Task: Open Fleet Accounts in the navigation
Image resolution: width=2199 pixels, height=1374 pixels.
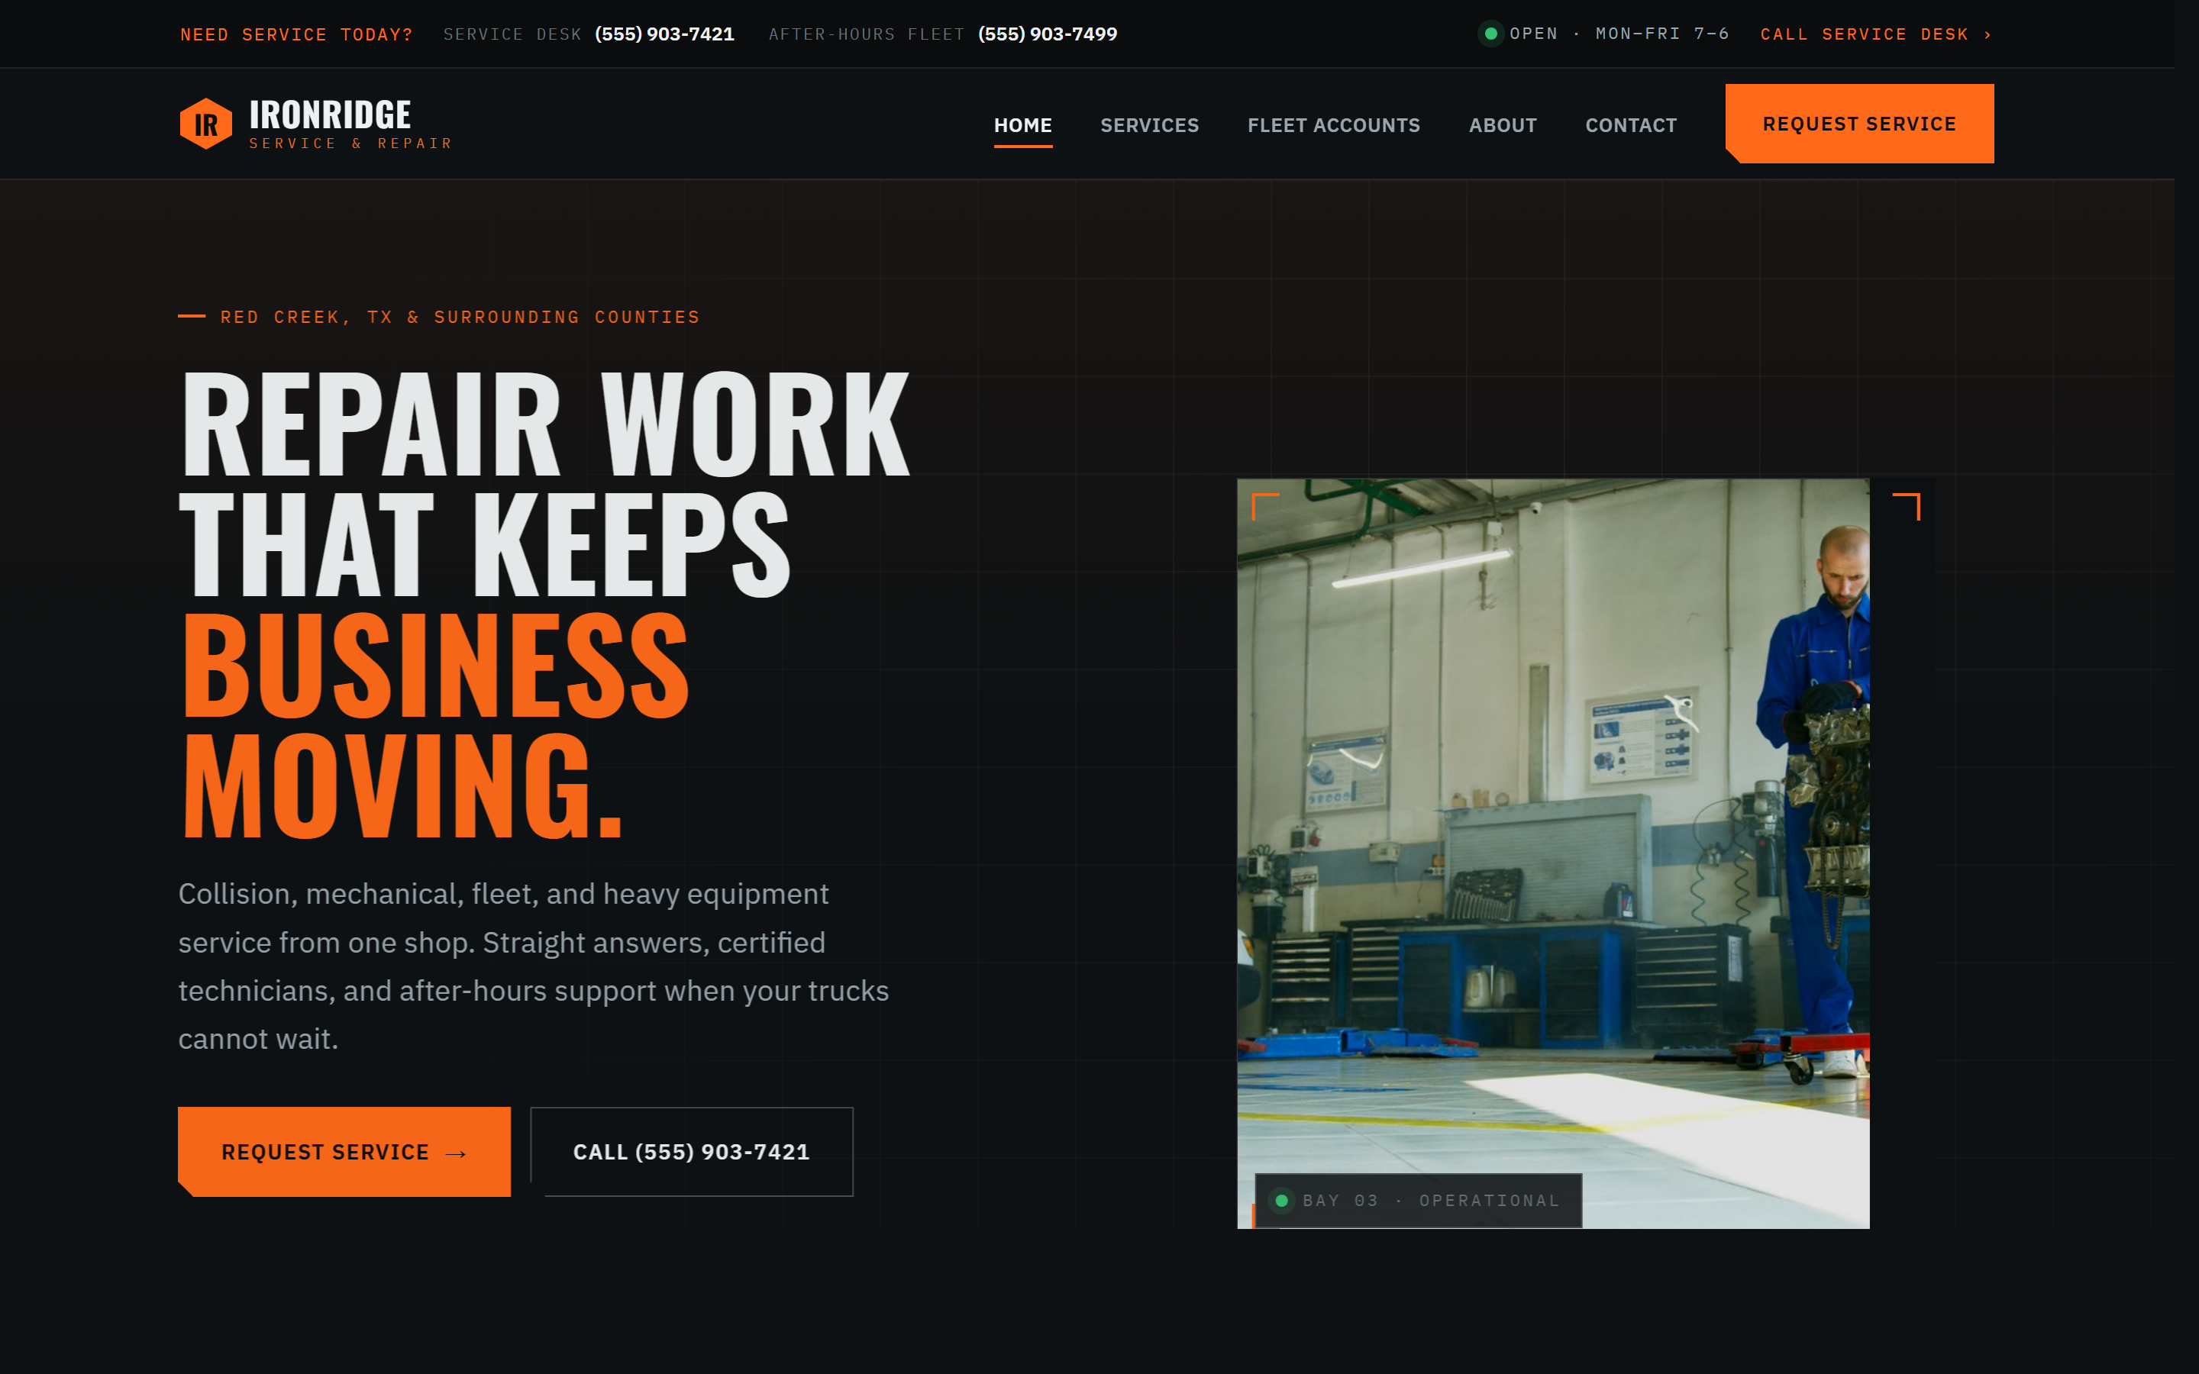Action: click(1333, 125)
